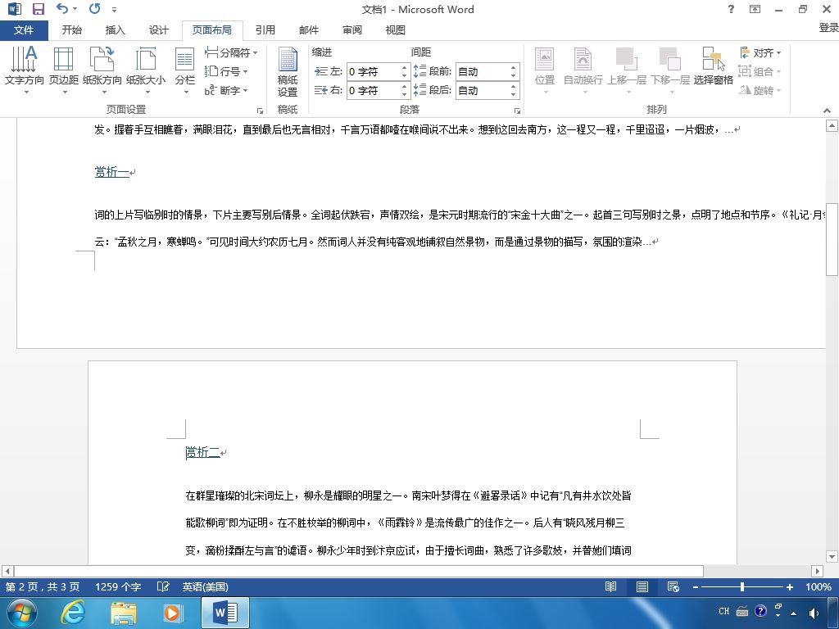Open the Paragraph dialog launcher
This screenshot has width=839, height=629.
pos(518,111)
